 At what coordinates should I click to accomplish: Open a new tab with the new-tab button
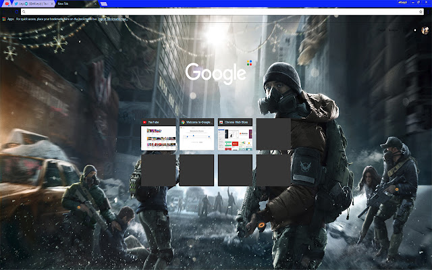[104, 4]
